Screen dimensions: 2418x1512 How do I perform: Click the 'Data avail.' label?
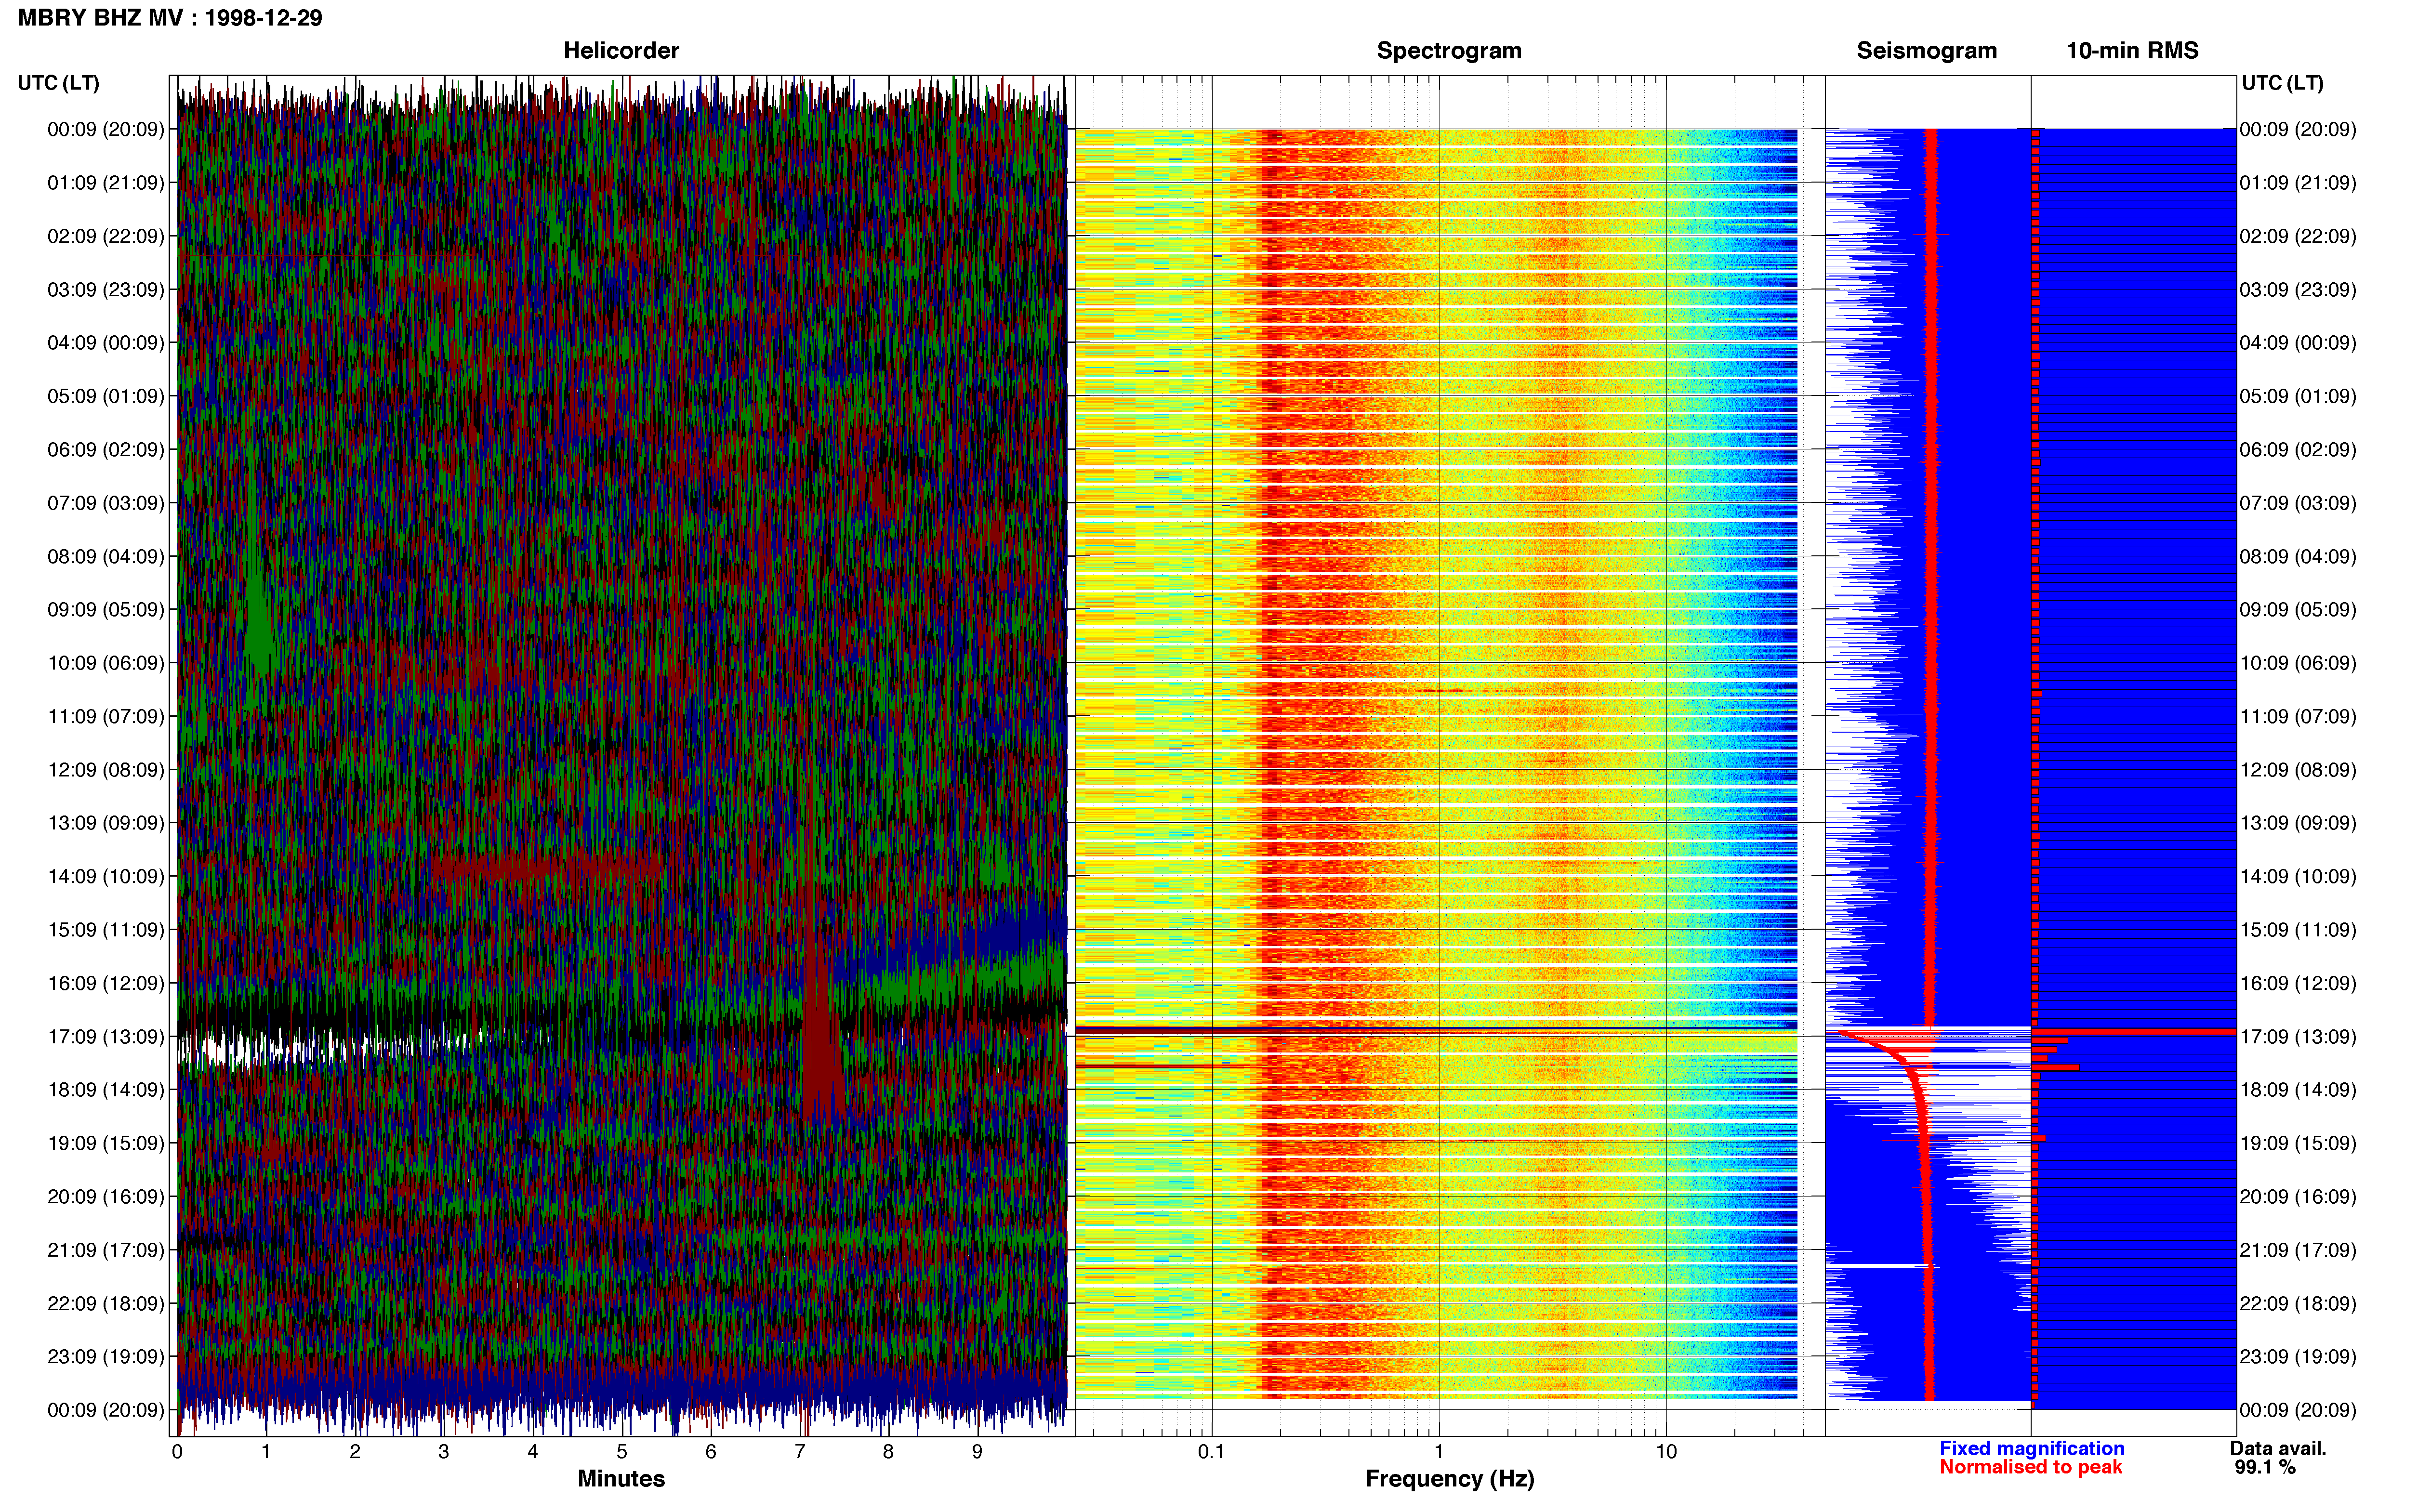coord(2278,1449)
